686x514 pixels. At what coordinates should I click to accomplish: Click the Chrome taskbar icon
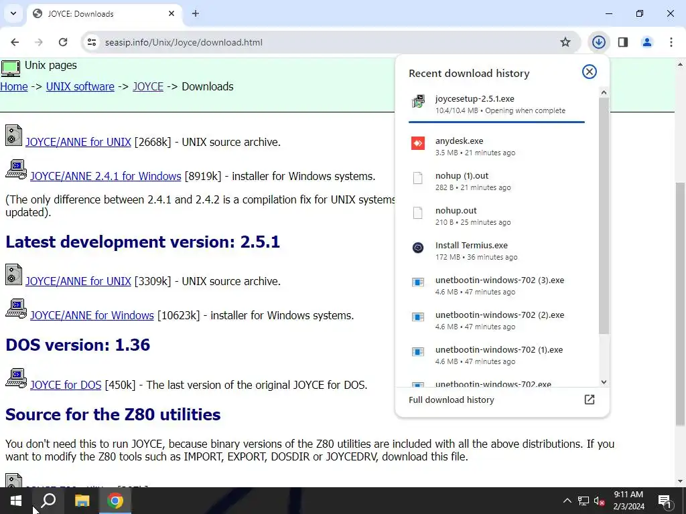tap(115, 501)
